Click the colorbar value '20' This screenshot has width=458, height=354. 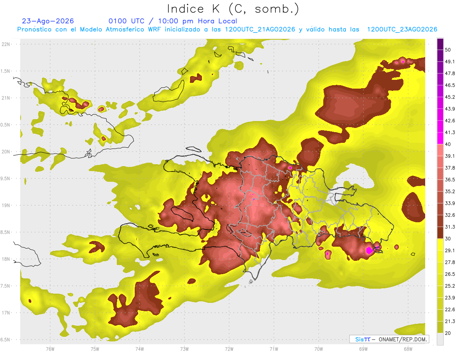[448, 333]
